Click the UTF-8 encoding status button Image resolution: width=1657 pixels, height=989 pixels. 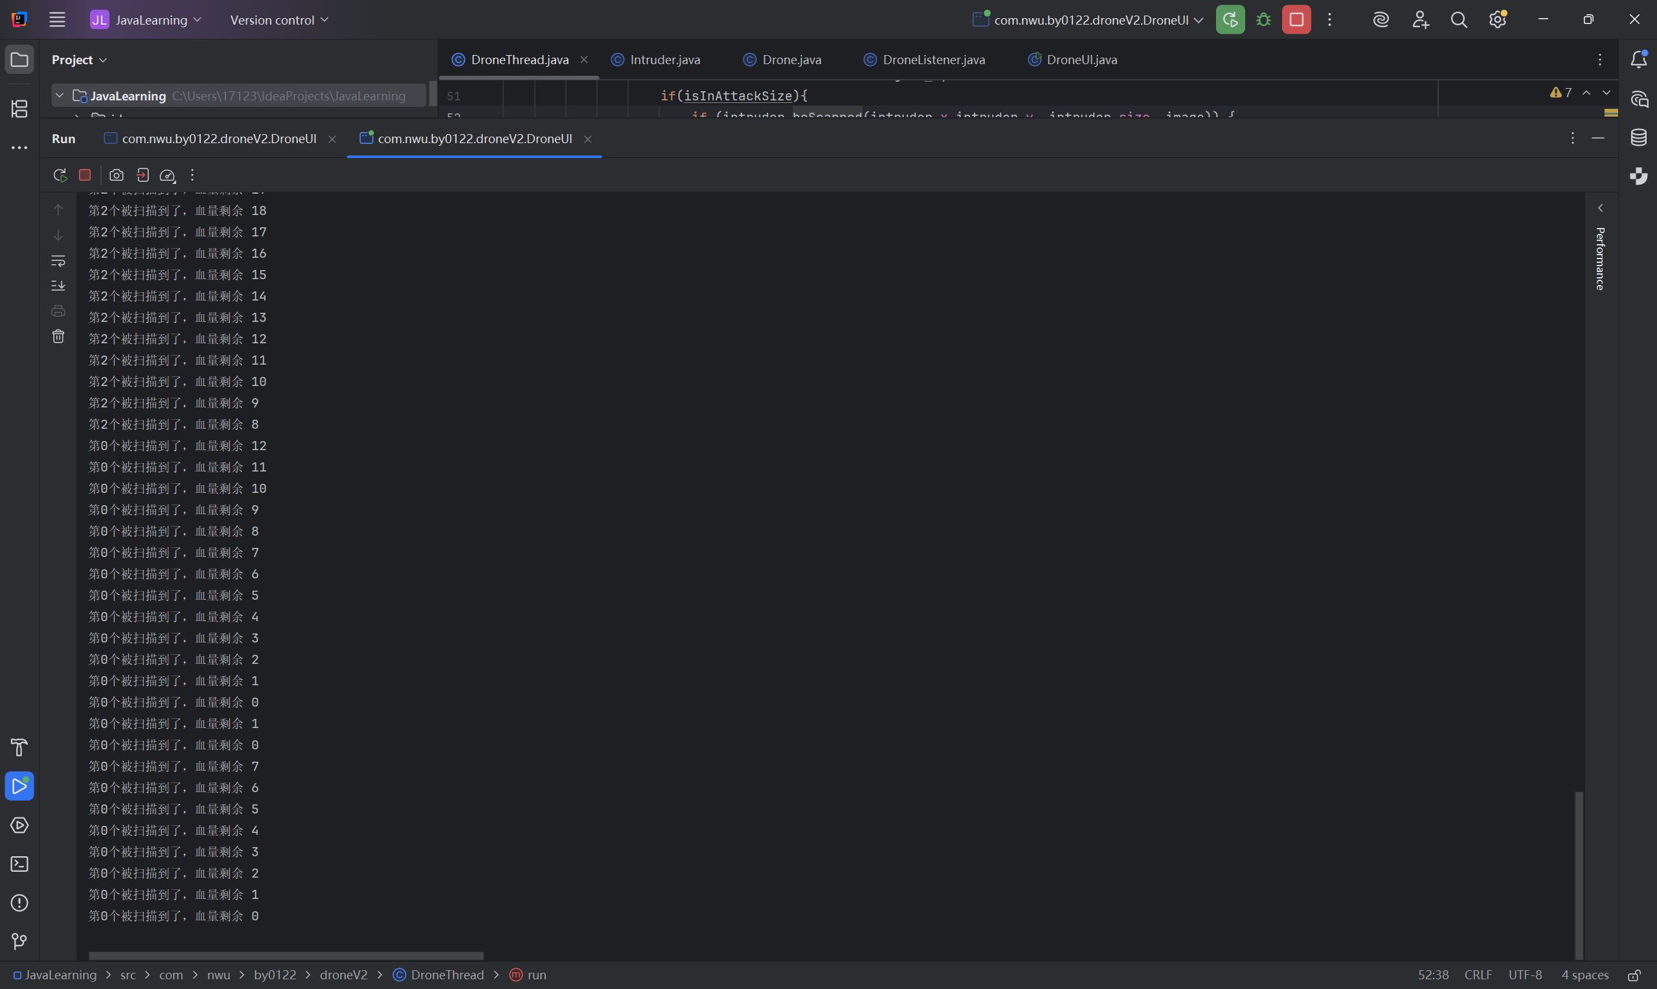(x=1524, y=975)
